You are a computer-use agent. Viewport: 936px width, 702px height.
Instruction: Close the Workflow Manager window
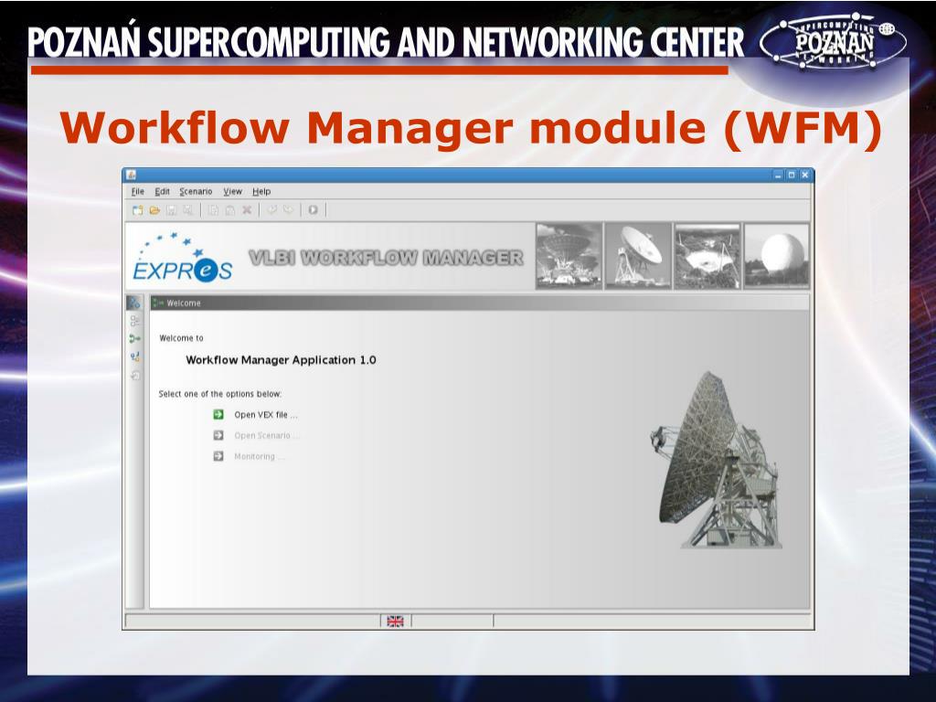click(804, 175)
